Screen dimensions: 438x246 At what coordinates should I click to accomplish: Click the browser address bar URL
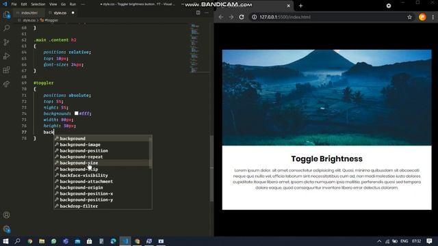285,17
